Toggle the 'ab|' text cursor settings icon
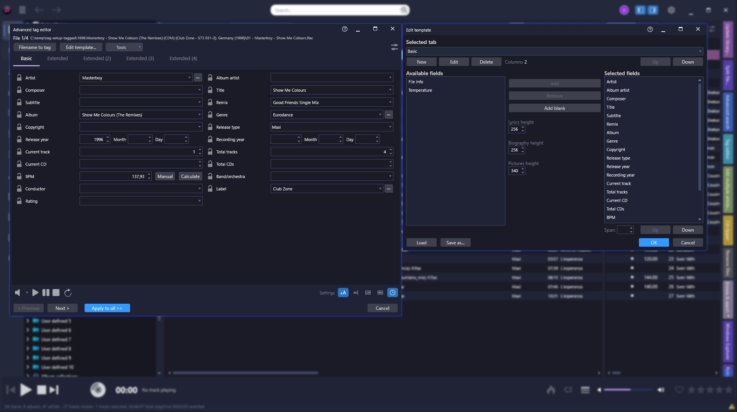The height and width of the screenshot is (412, 737). (x=356, y=293)
